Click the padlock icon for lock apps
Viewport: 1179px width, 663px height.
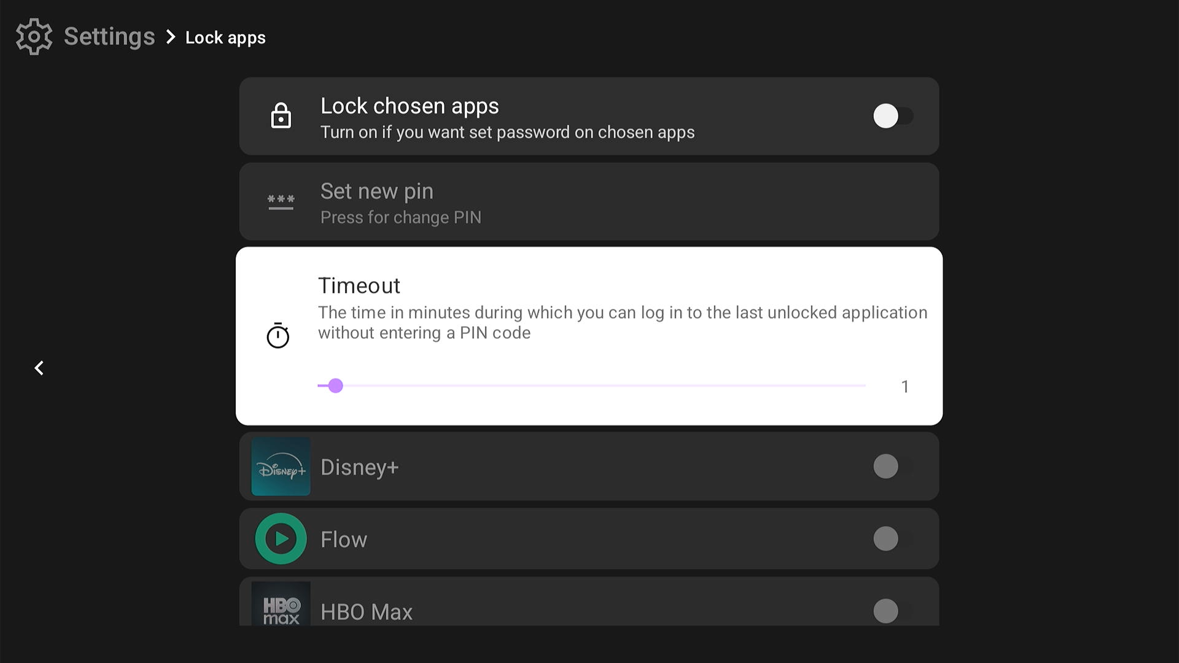coord(281,116)
